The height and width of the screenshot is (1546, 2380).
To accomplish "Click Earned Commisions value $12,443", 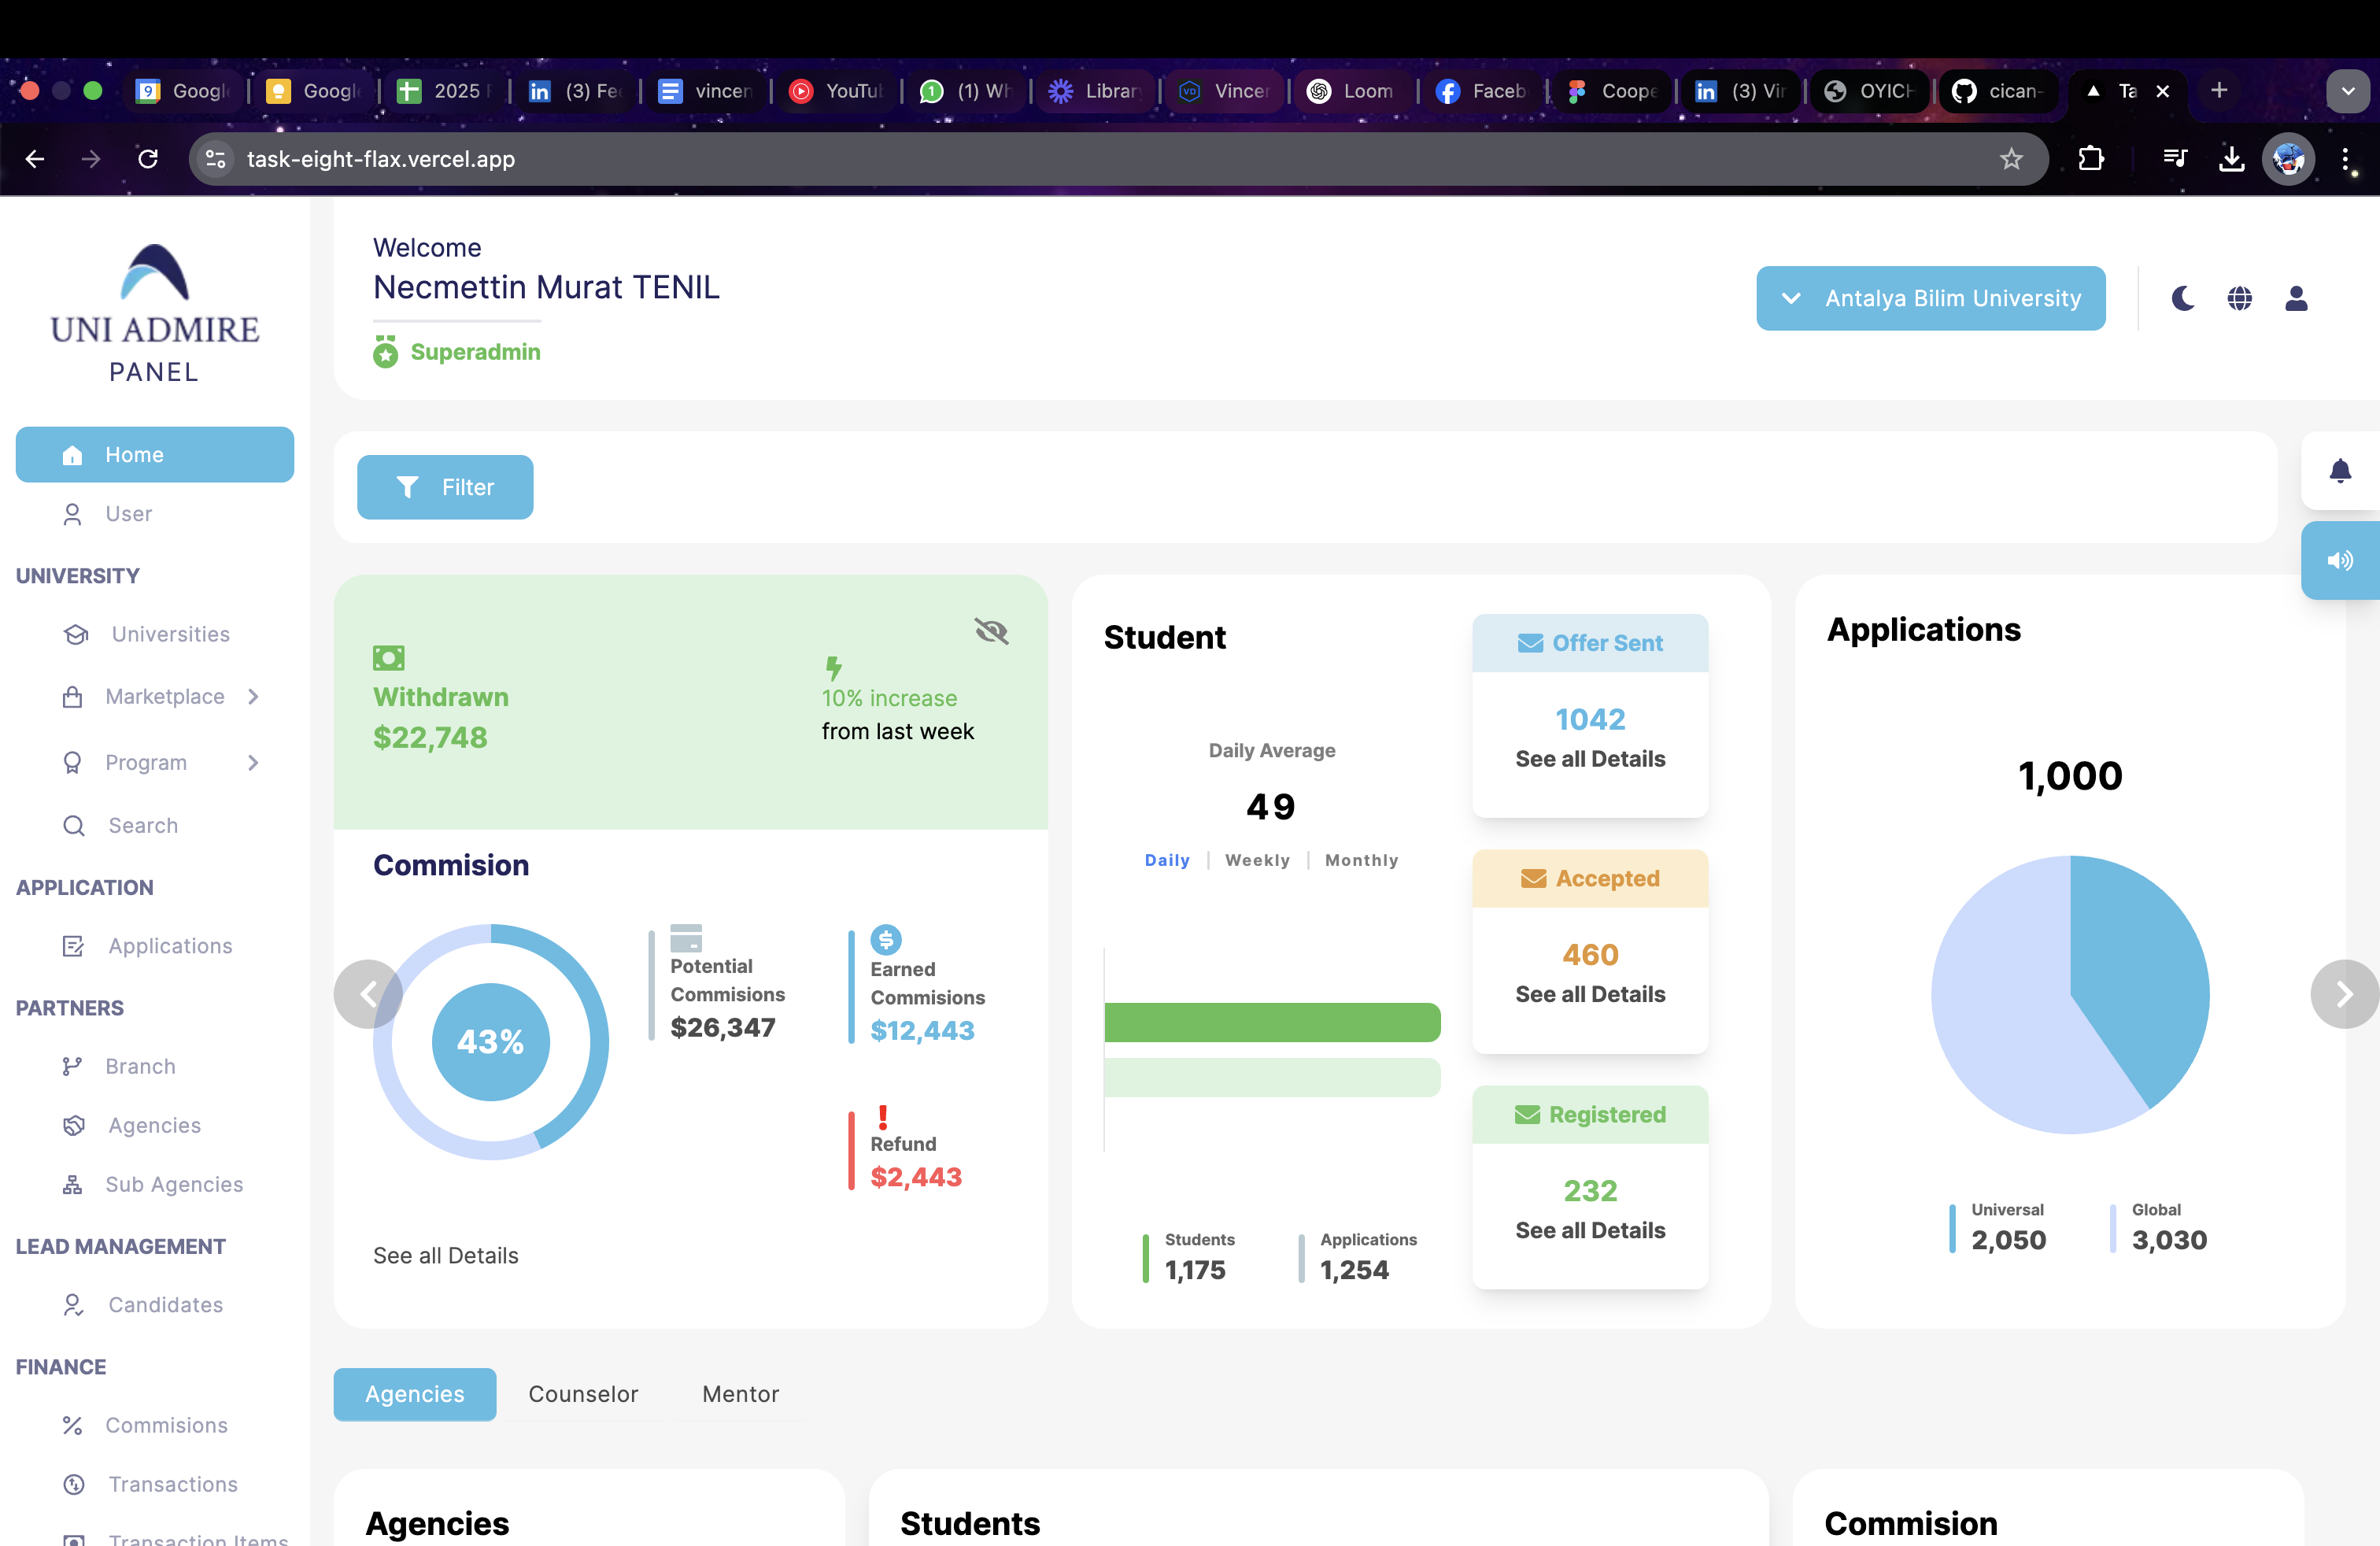I will click(x=922, y=1030).
